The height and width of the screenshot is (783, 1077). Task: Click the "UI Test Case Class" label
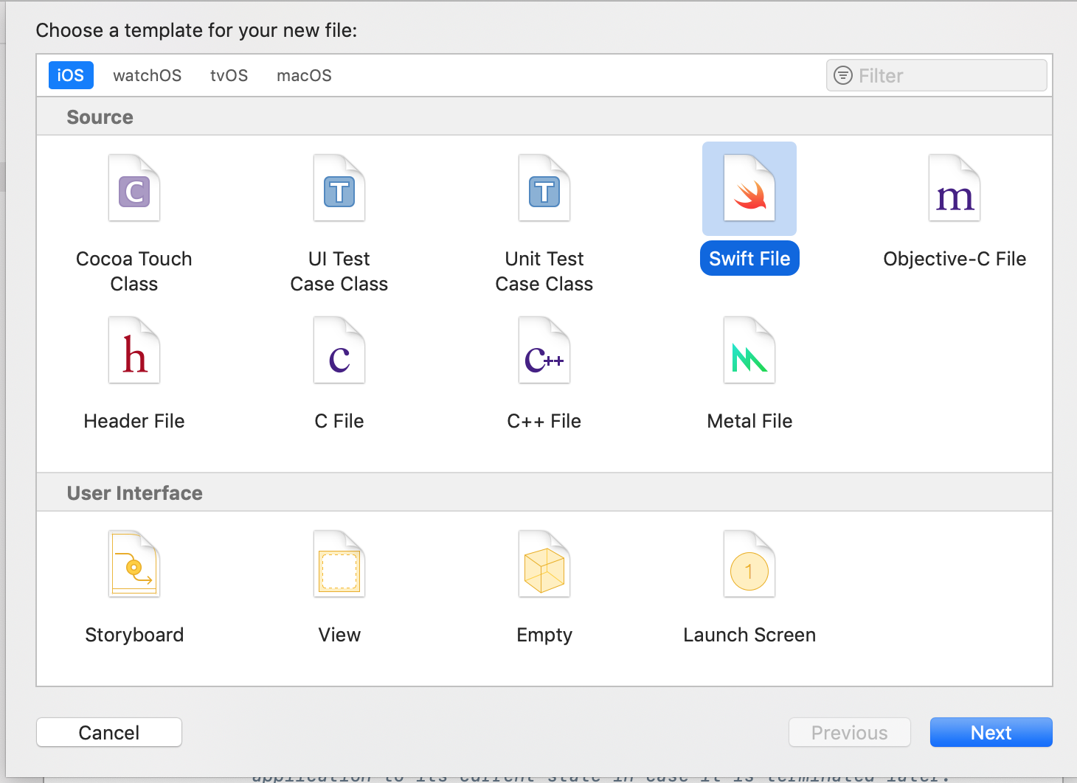pyautogui.click(x=339, y=271)
